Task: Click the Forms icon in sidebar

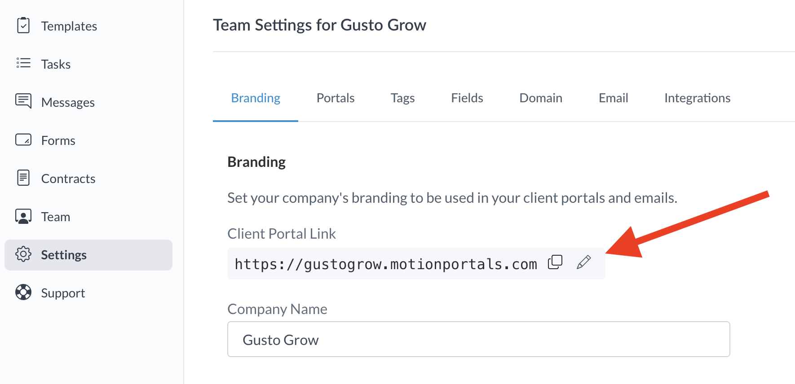Action: 23,140
